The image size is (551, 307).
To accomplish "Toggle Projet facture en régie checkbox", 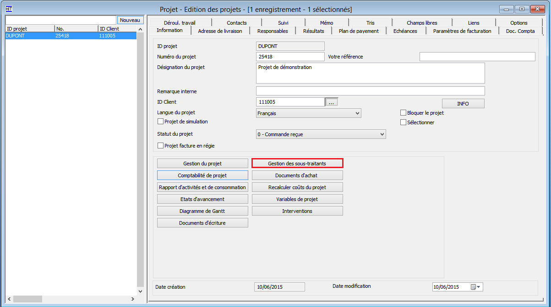I will pos(160,146).
